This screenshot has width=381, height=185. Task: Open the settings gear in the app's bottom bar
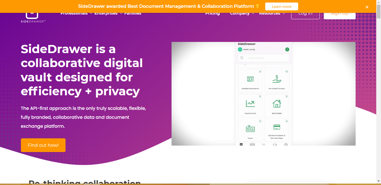pos(286,145)
